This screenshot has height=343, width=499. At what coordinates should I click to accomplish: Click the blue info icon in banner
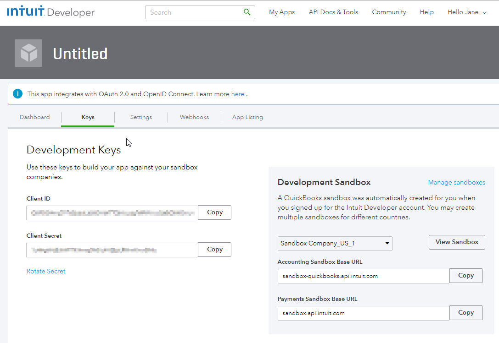(17, 94)
